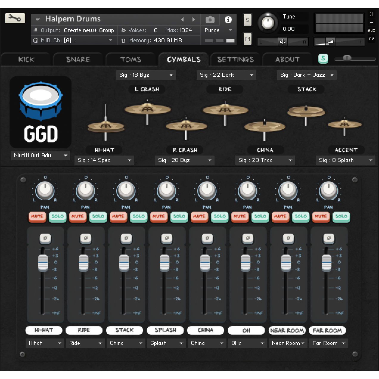
Task: Open the Settings tab
Action: [235, 59]
